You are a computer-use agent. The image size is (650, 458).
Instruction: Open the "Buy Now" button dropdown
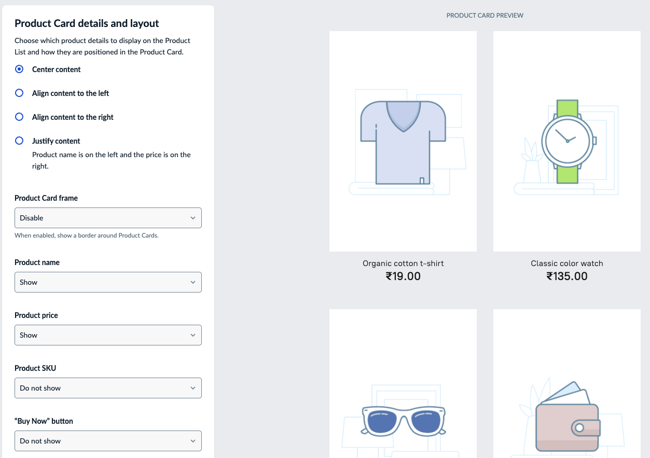tap(108, 441)
